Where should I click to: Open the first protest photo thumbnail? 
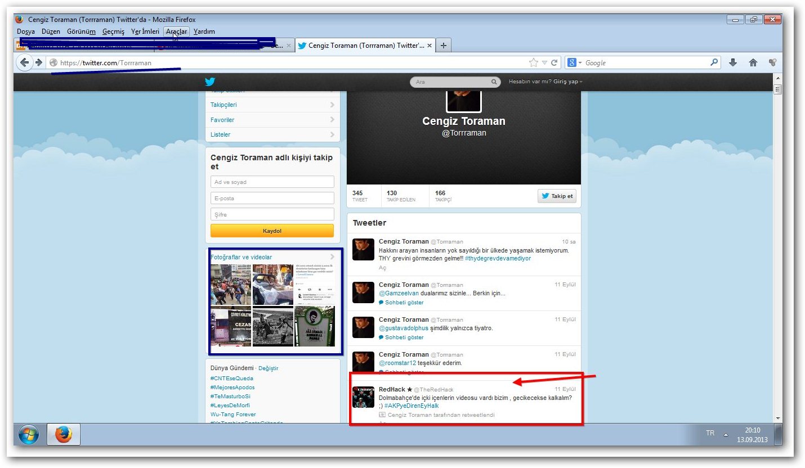tap(231, 285)
